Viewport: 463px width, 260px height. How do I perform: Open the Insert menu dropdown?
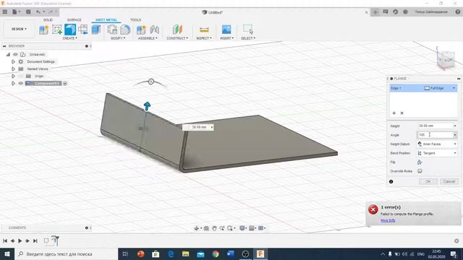[226, 38]
